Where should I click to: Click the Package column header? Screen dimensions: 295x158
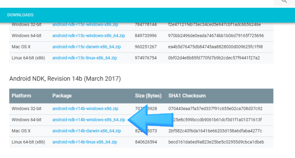pos(62,96)
